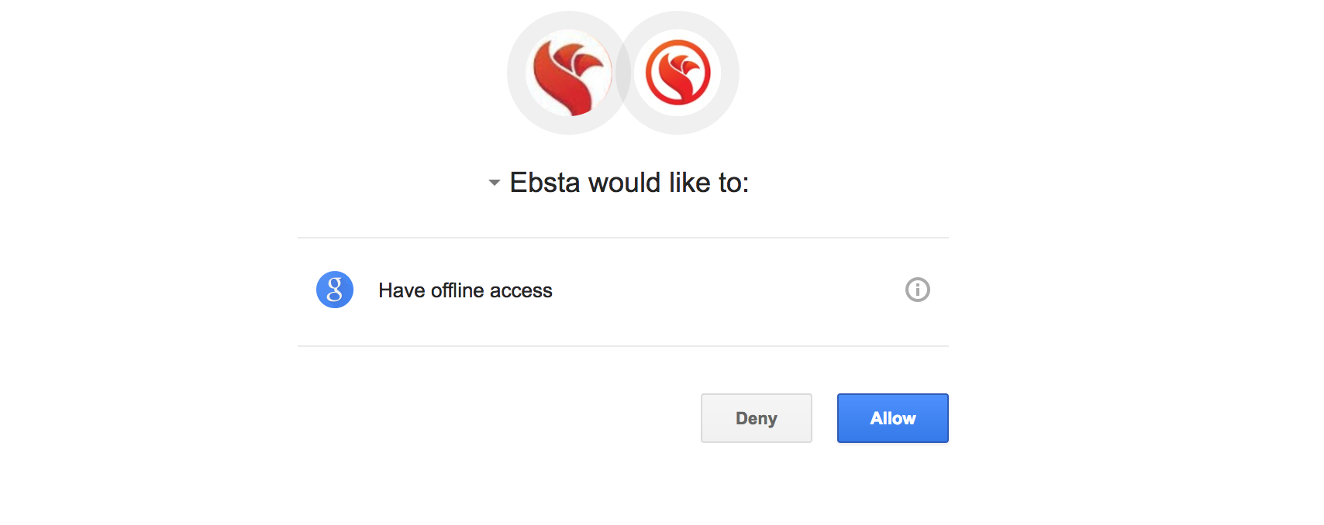Select the Ebsta logo with the red ring

click(678, 73)
